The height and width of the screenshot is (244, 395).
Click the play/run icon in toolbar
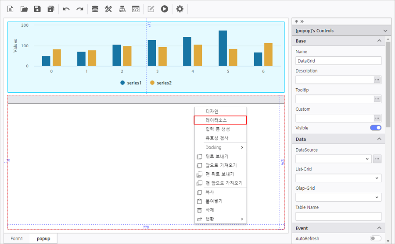tap(164, 9)
